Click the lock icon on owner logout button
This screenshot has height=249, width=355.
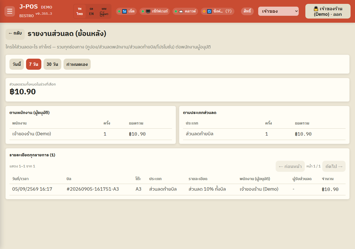point(316,9)
